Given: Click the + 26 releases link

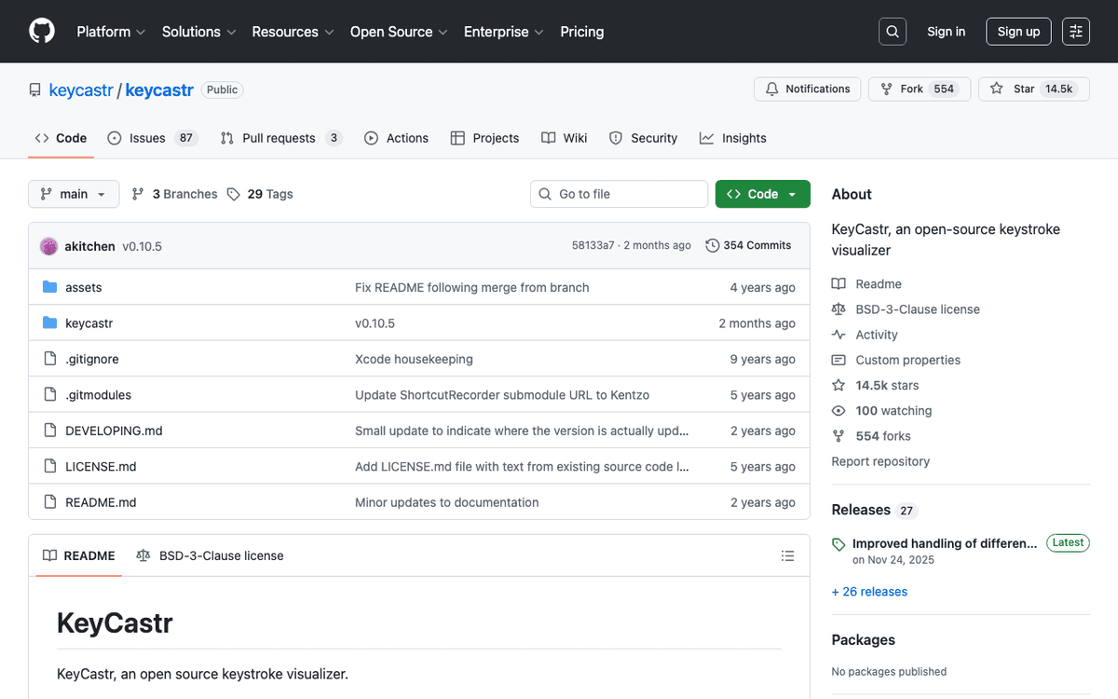Looking at the screenshot, I should pyautogui.click(x=869, y=591).
